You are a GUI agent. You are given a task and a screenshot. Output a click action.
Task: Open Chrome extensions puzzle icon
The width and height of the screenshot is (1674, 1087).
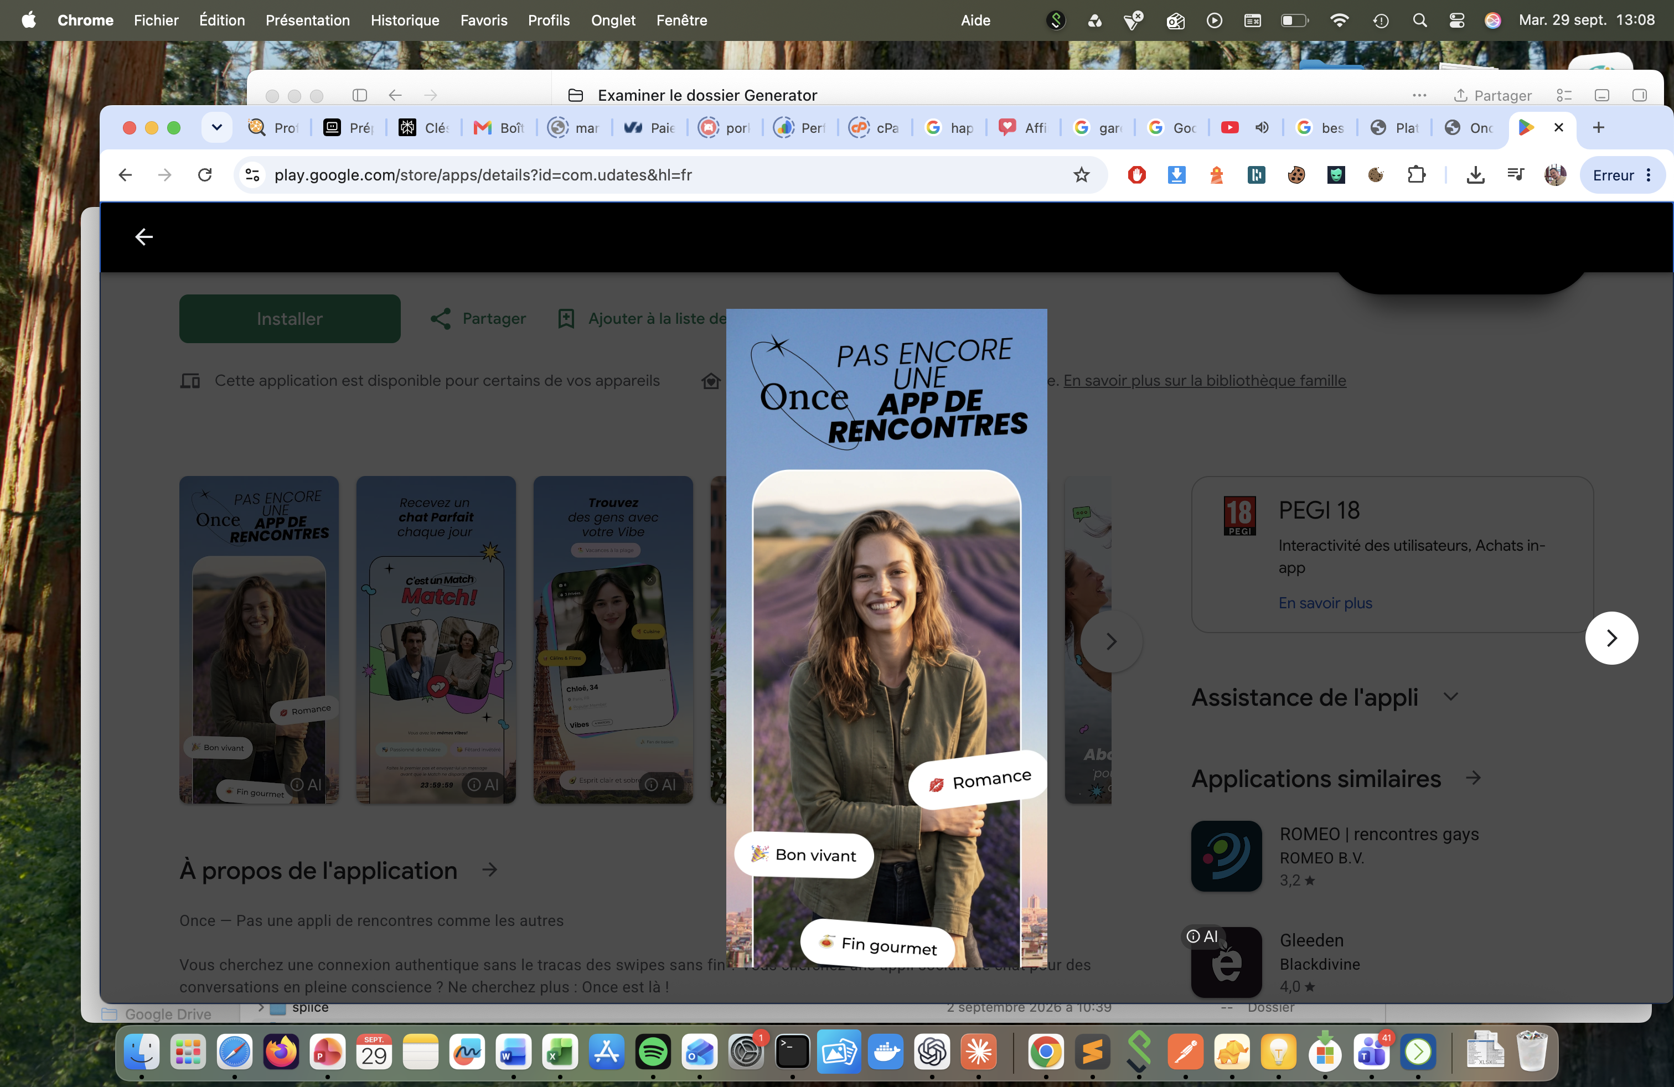[1416, 175]
